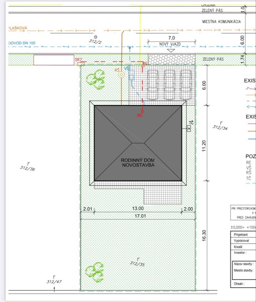The width and height of the screenshot is (256, 302).
Task: Select the red SR7 label
Action: tap(78, 60)
